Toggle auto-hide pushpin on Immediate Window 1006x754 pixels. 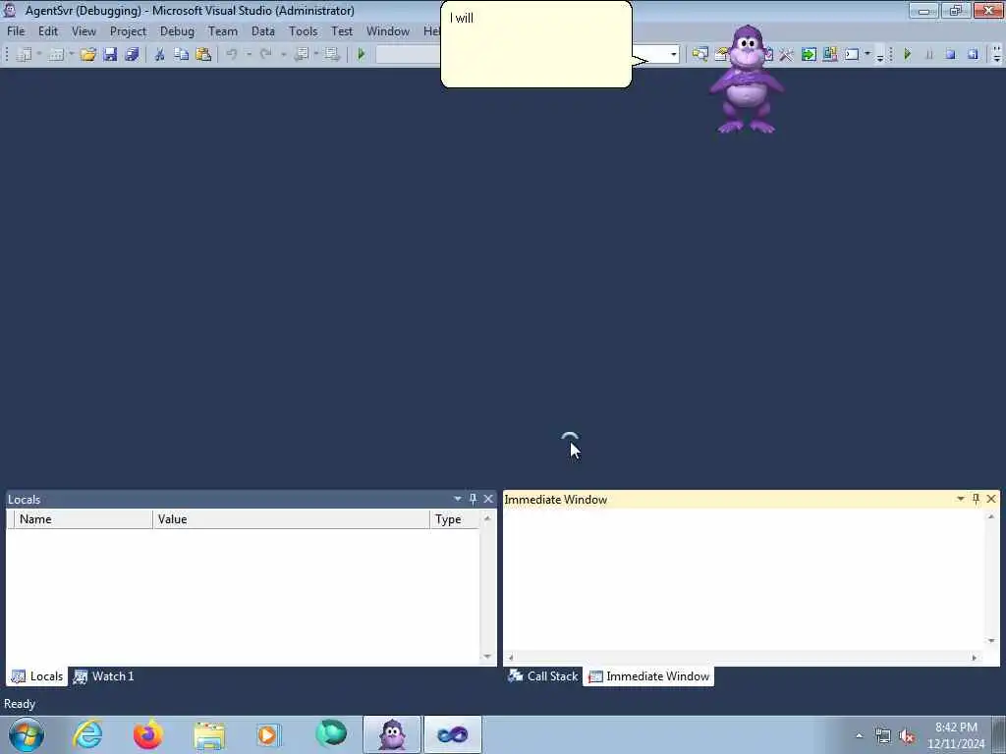[x=976, y=499]
